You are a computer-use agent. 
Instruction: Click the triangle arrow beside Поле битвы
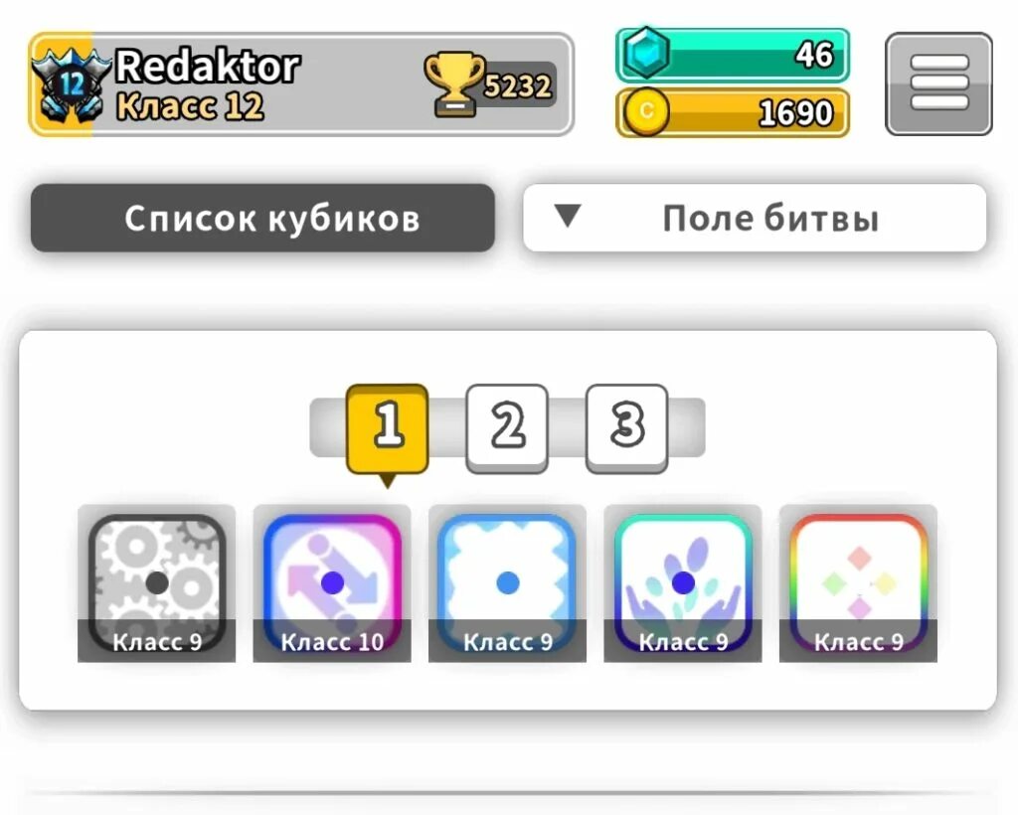[x=568, y=216]
